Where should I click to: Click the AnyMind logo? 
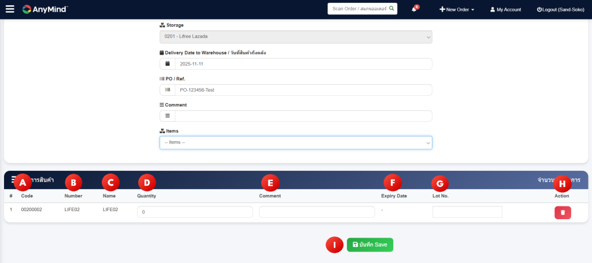[45, 9]
